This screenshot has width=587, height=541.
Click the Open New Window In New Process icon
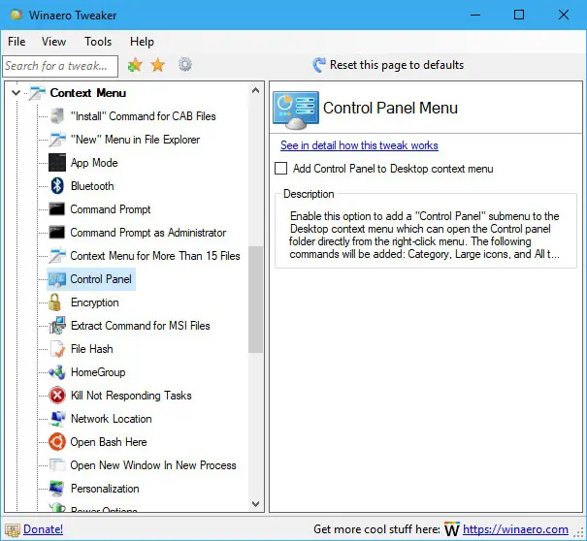[57, 465]
